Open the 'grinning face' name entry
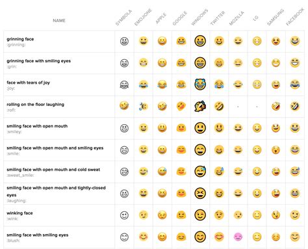The height and width of the screenshot is (249, 308). (20, 39)
